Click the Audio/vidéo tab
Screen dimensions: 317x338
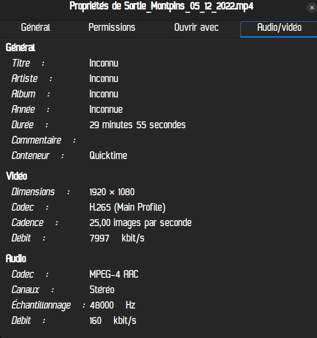click(x=279, y=28)
